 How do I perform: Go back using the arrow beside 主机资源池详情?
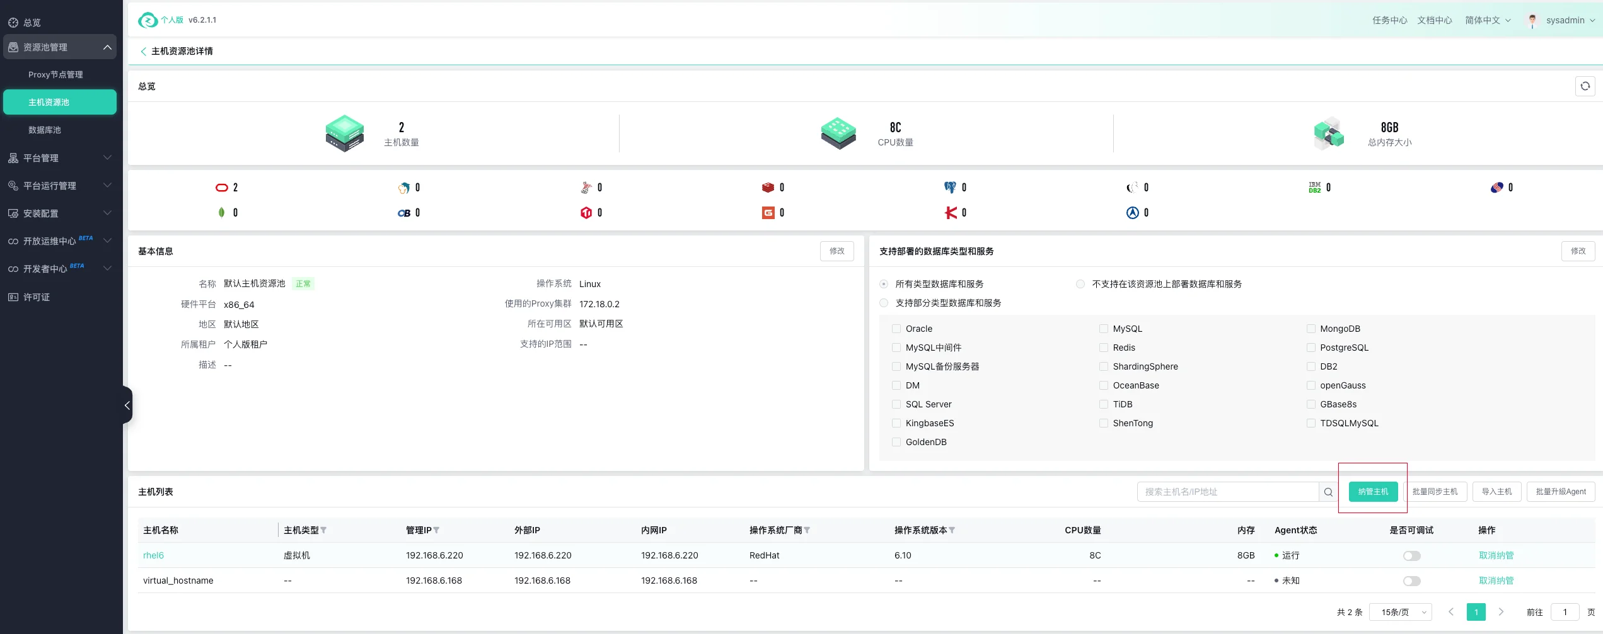143,51
